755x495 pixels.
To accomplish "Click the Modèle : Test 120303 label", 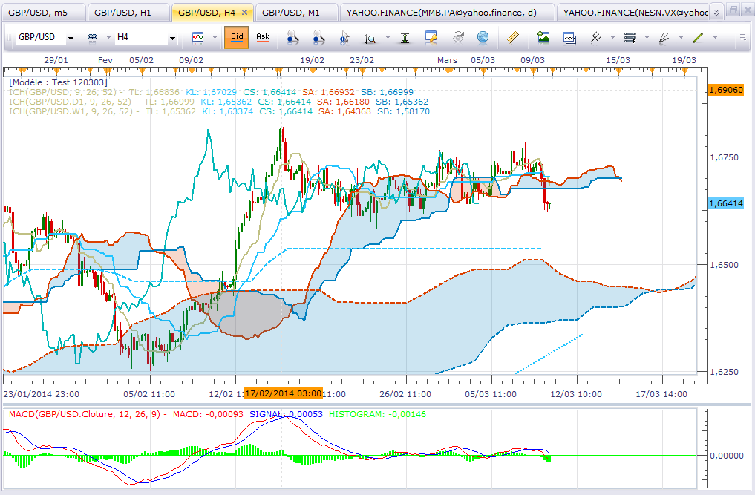I will click(58, 82).
